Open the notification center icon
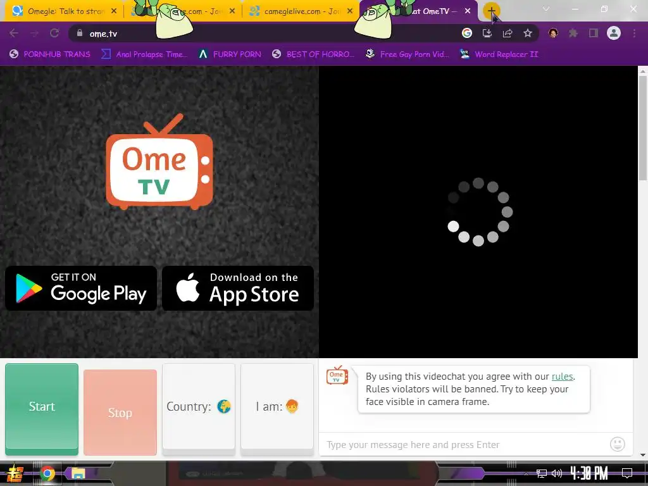648x486 pixels. pyautogui.click(x=627, y=473)
